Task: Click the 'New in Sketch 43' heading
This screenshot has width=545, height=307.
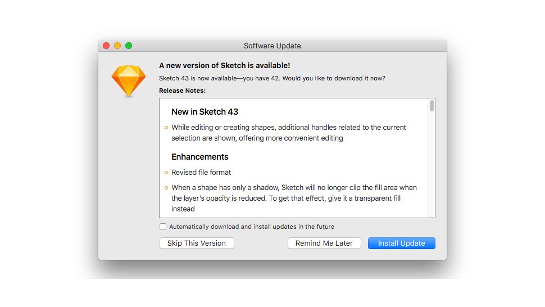Action: pyautogui.click(x=205, y=112)
